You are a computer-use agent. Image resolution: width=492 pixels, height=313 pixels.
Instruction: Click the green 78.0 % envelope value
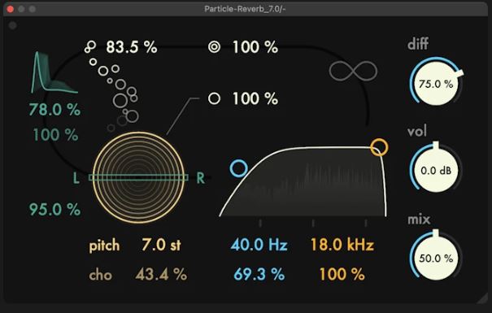(55, 110)
